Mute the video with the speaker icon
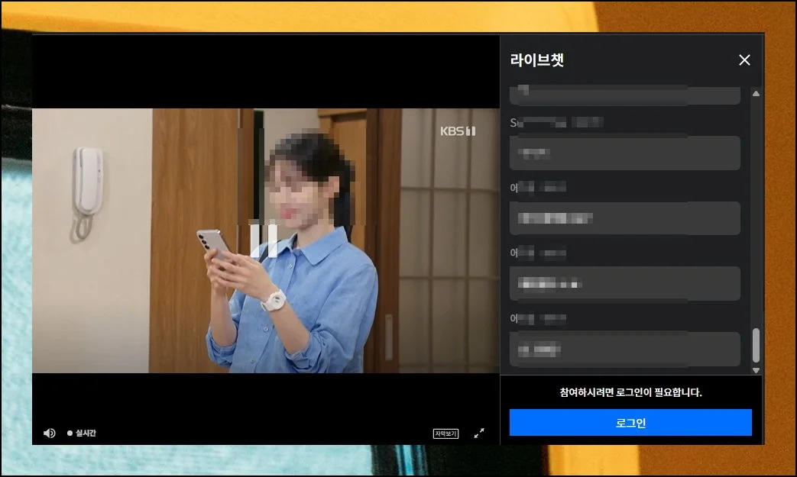Viewport: 797px width, 477px height. (50, 433)
